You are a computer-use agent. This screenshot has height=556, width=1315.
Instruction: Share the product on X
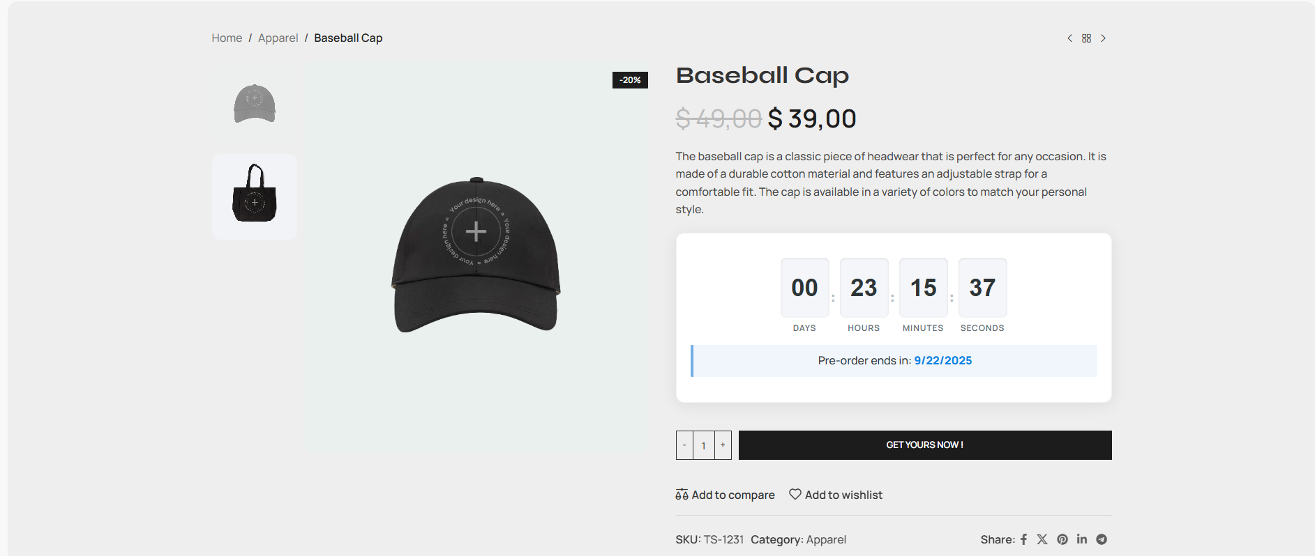pos(1042,539)
